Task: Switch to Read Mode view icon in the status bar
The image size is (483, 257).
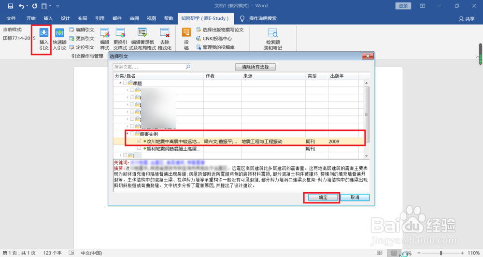Action: (x=380, y=253)
